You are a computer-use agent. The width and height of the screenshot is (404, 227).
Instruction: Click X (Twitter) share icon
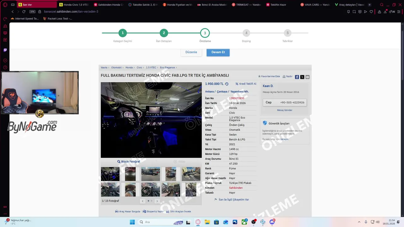click(302, 77)
